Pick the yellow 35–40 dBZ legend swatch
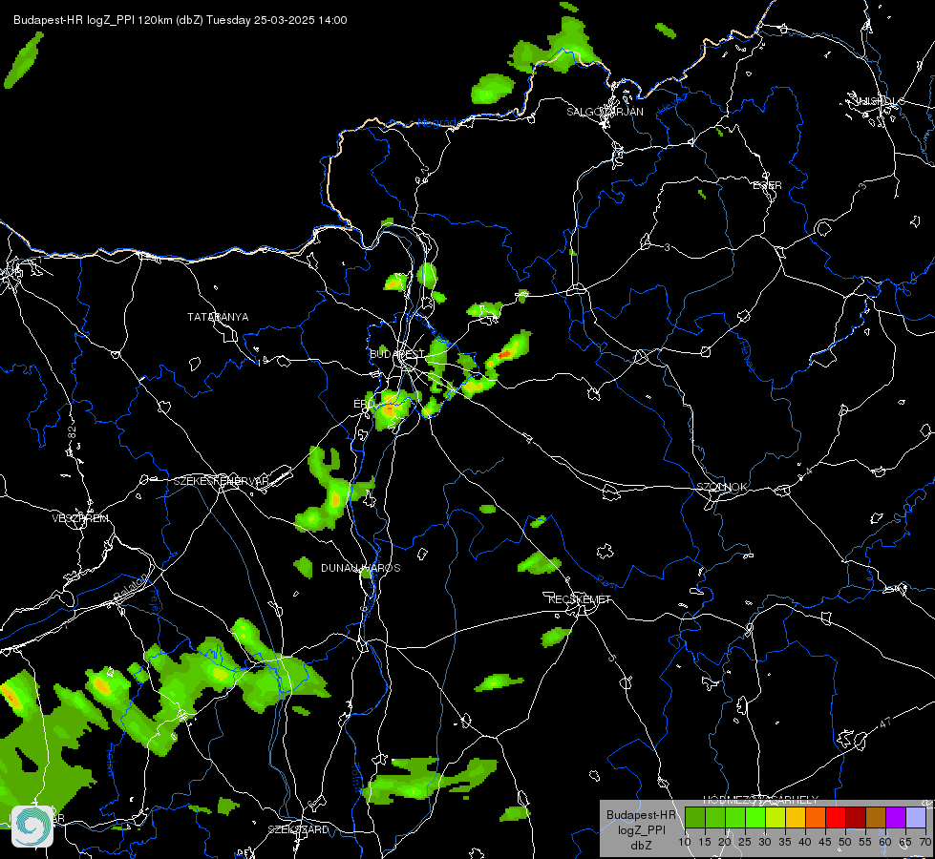 [x=796, y=818]
